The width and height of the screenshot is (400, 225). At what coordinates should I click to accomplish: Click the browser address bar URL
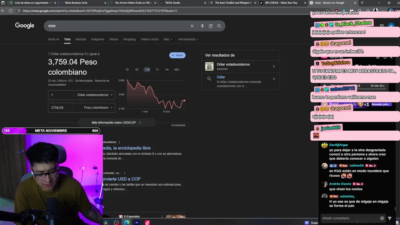click(x=100, y=11)
